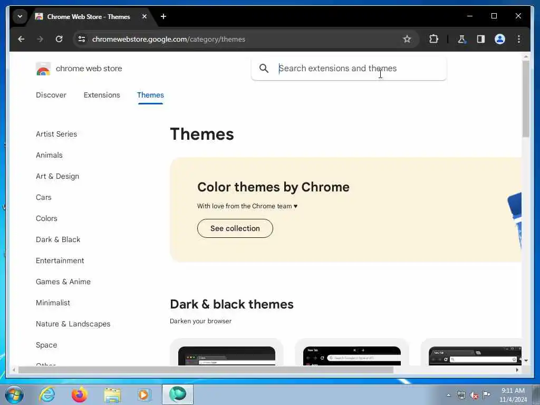Click the vertical scrollbar down arrow
This screenshot has width=540, height=405.
click(526, 361)
